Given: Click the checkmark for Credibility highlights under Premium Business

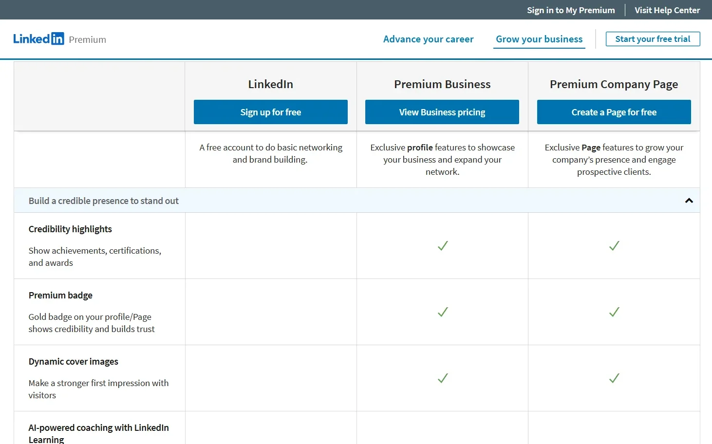Looking at the screenshot, I should pyautogui.click(x=442, y=246).
